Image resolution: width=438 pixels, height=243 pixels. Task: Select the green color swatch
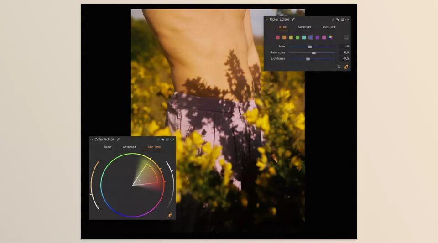tap(297, 37)
